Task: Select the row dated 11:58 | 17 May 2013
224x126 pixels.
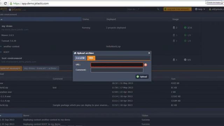Action: pyautogui.click(x=112, y=87)
